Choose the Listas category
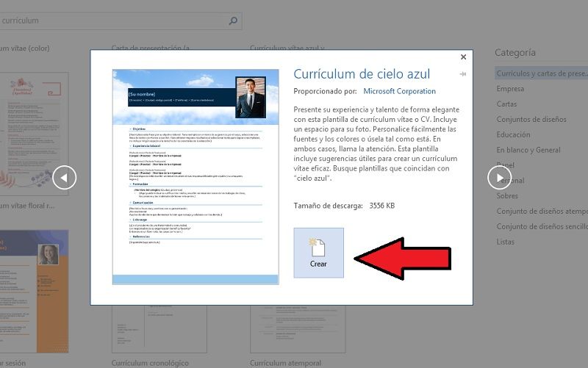The image size is (588, 368). (x=506, y=242)
